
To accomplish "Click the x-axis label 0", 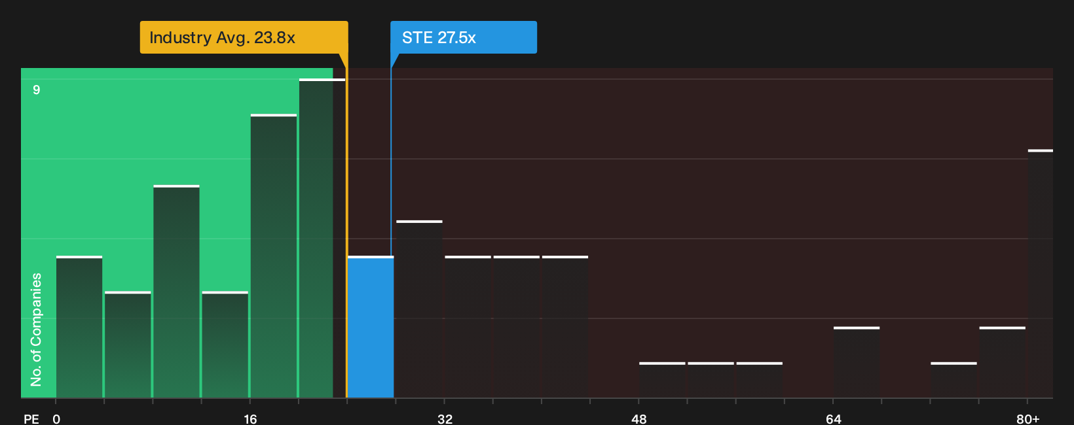I will point(56,419).
